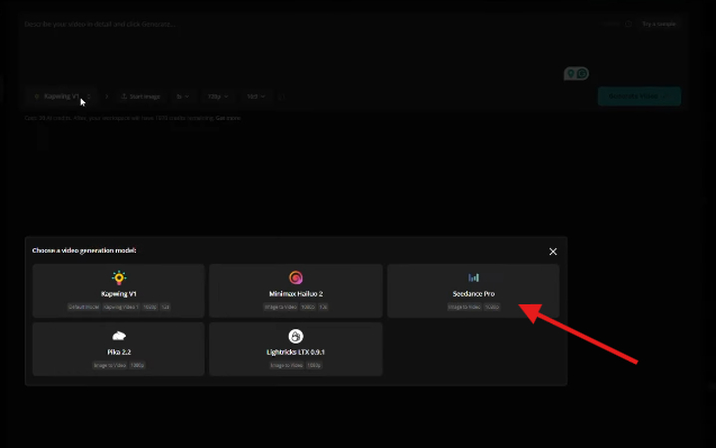Select the "Kapwing V1" model name
The width and height of the screenshot is (716, 448).
[x=119, y=294]
